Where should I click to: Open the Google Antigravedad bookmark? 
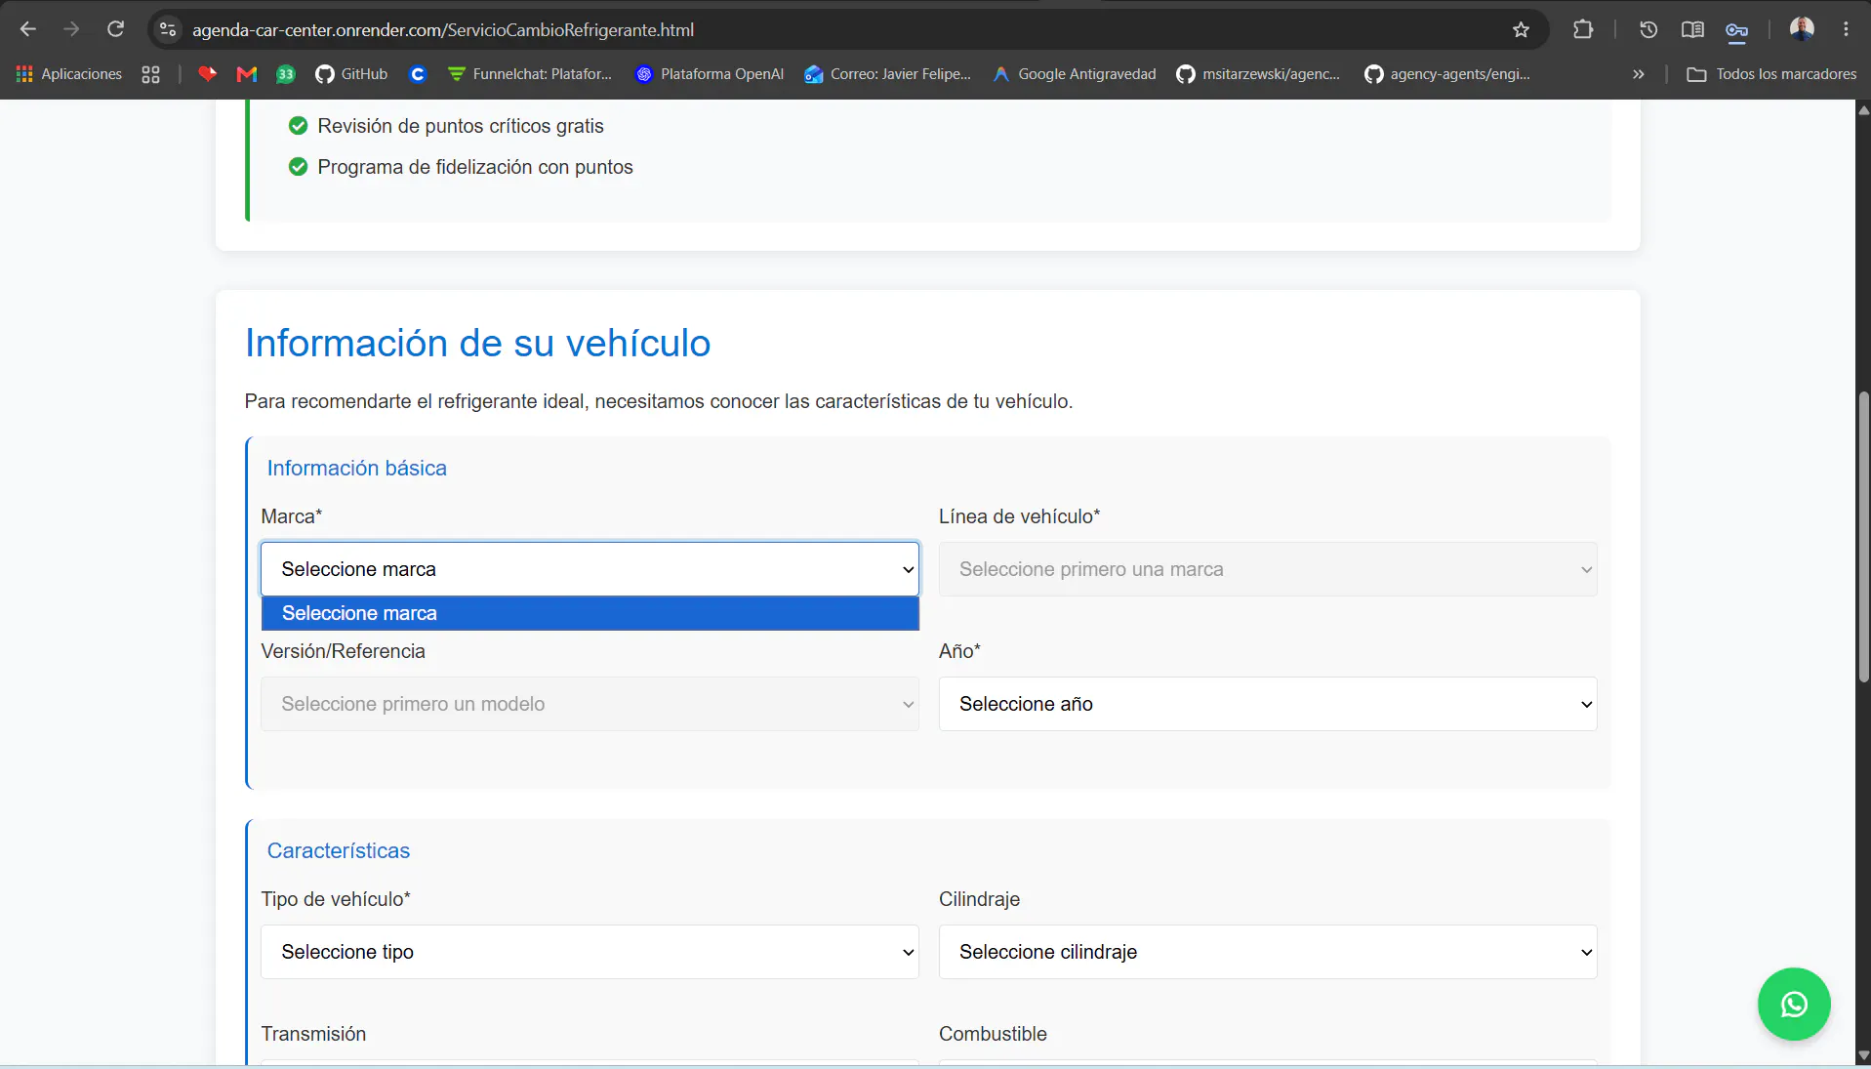point(1075,74)
